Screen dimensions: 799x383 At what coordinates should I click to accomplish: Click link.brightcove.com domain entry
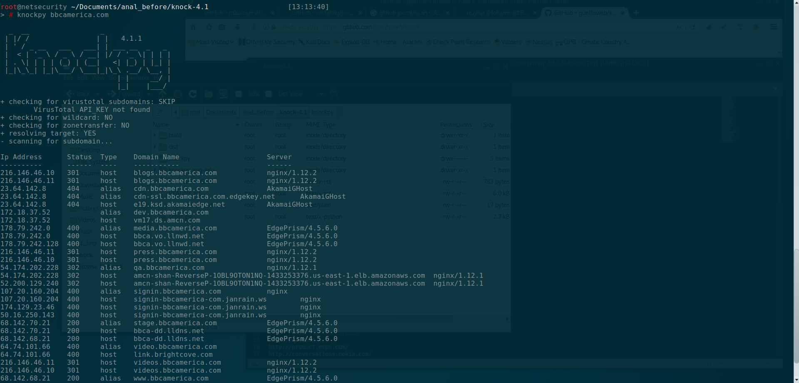[173, 355]
